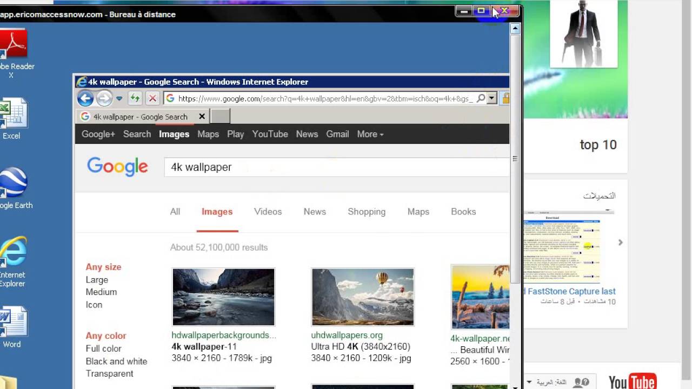
Task: Click the '4k wallpaper' search box
Action: (x=337, y=167)
